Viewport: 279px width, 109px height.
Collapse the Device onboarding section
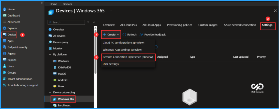[50, 93]
